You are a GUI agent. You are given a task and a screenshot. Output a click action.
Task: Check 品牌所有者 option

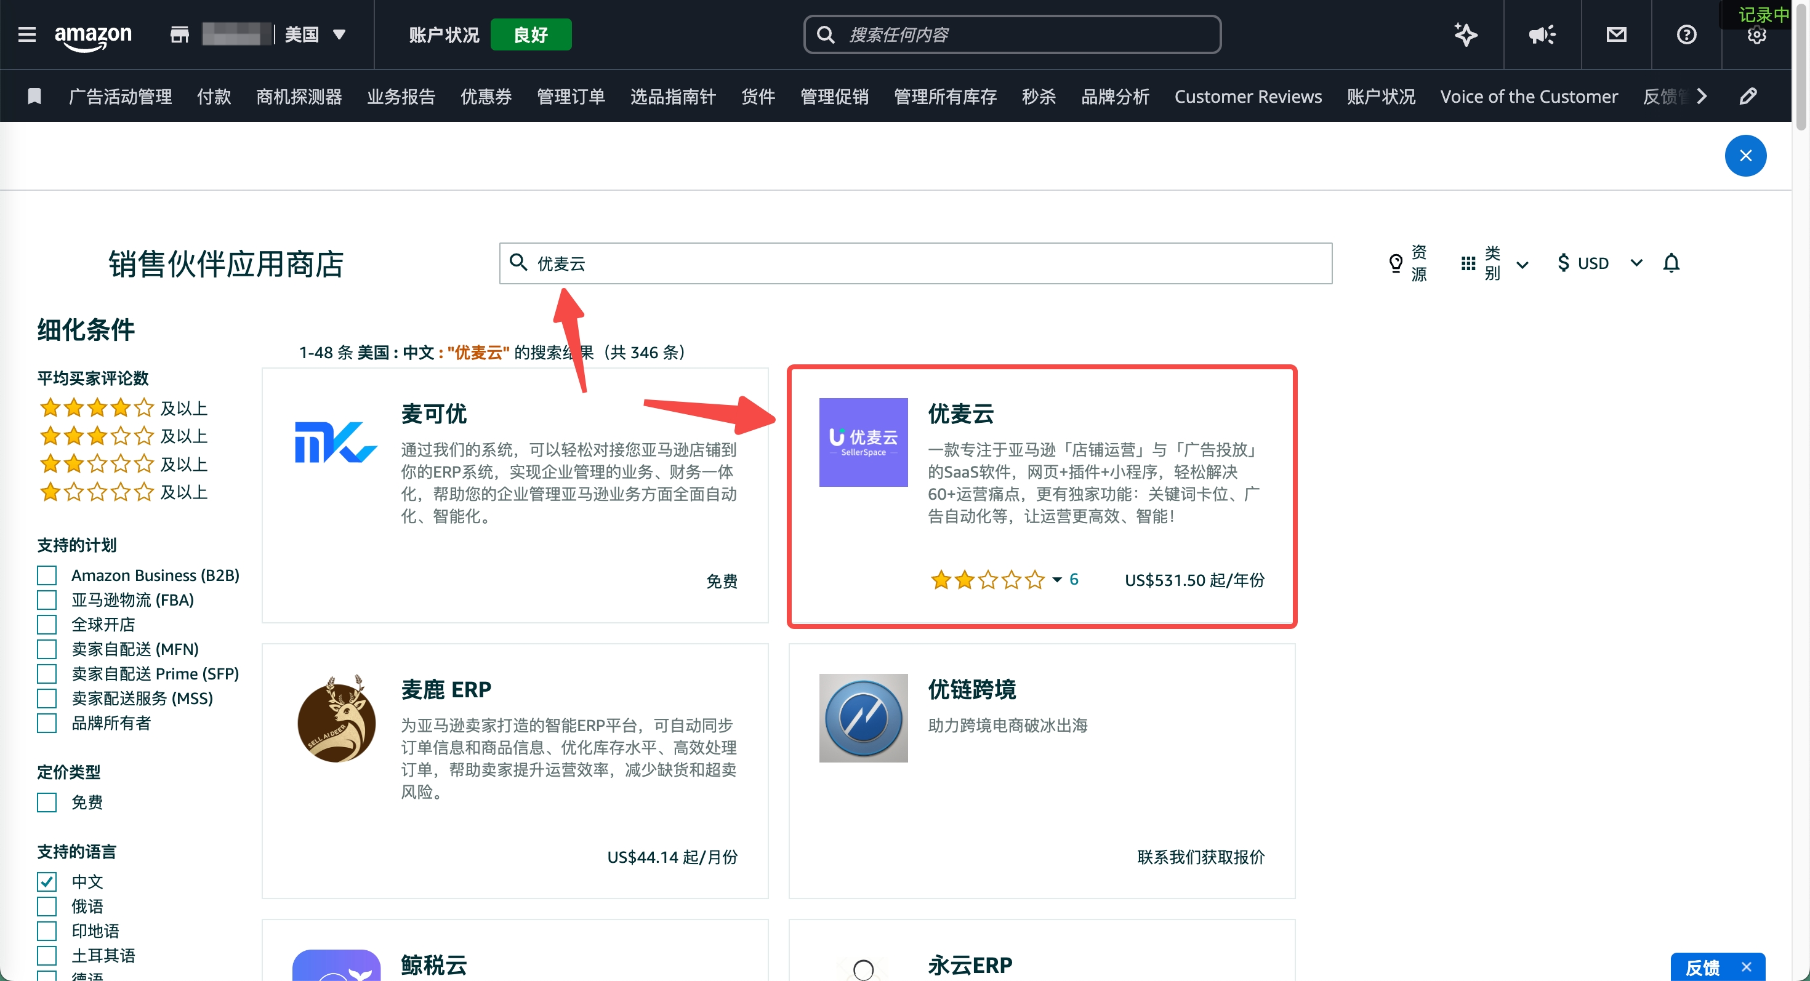coord(46,723)
